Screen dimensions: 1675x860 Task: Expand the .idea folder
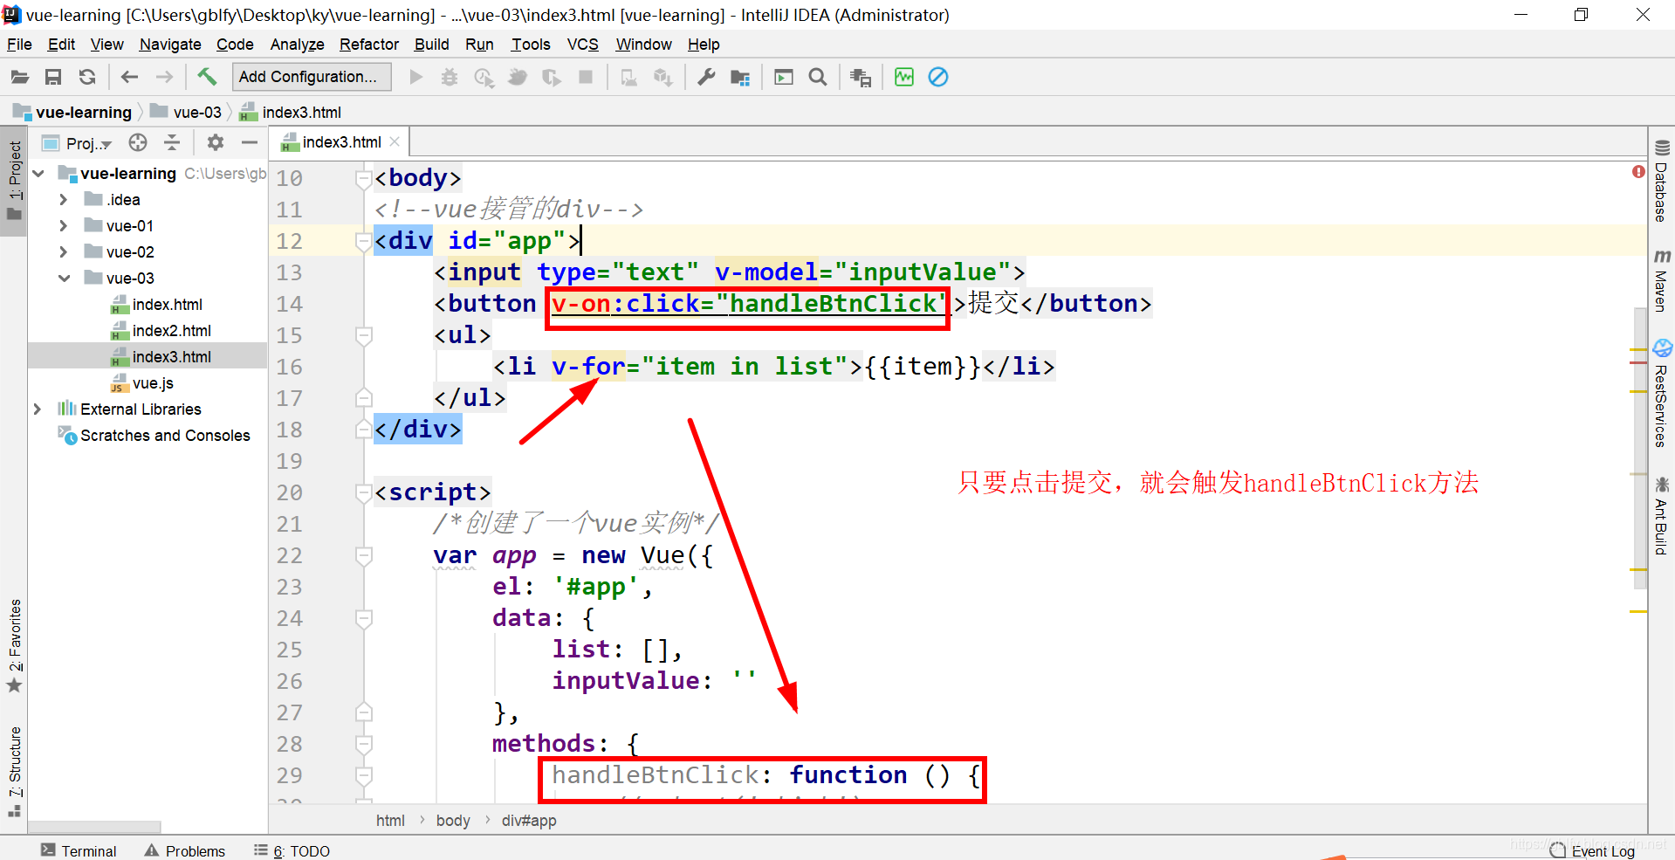click(x=63, y=200)
